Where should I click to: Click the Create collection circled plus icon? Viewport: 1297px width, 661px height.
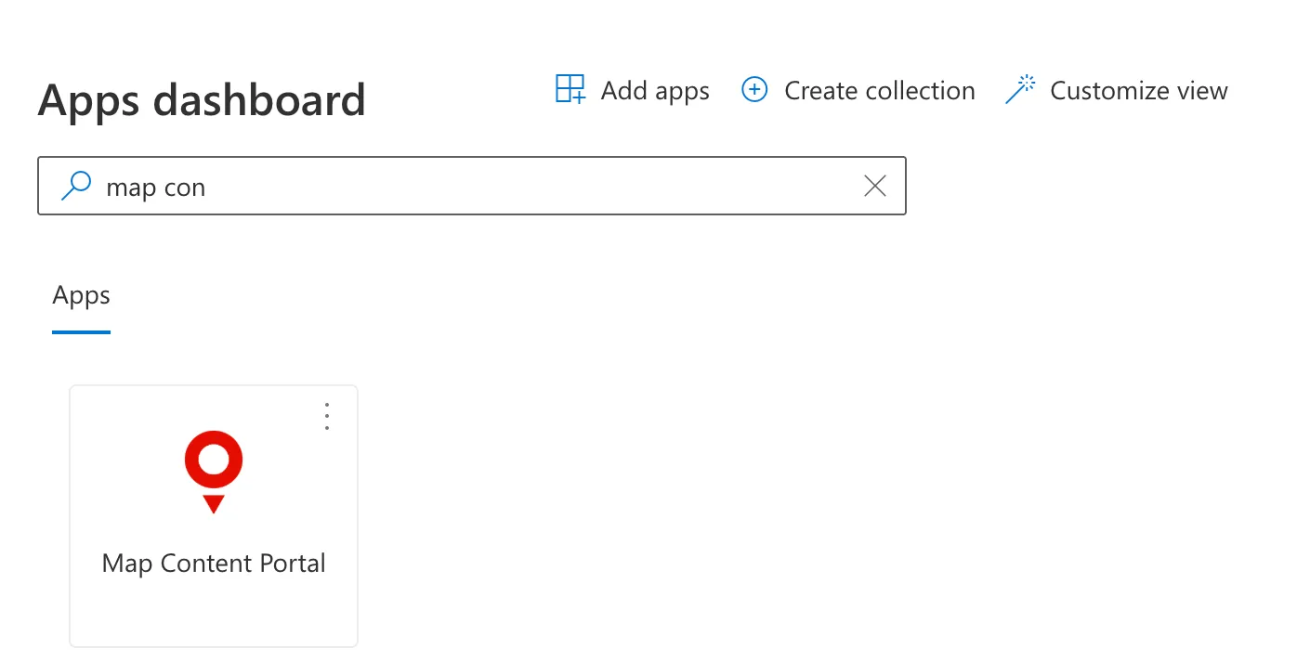754,90
